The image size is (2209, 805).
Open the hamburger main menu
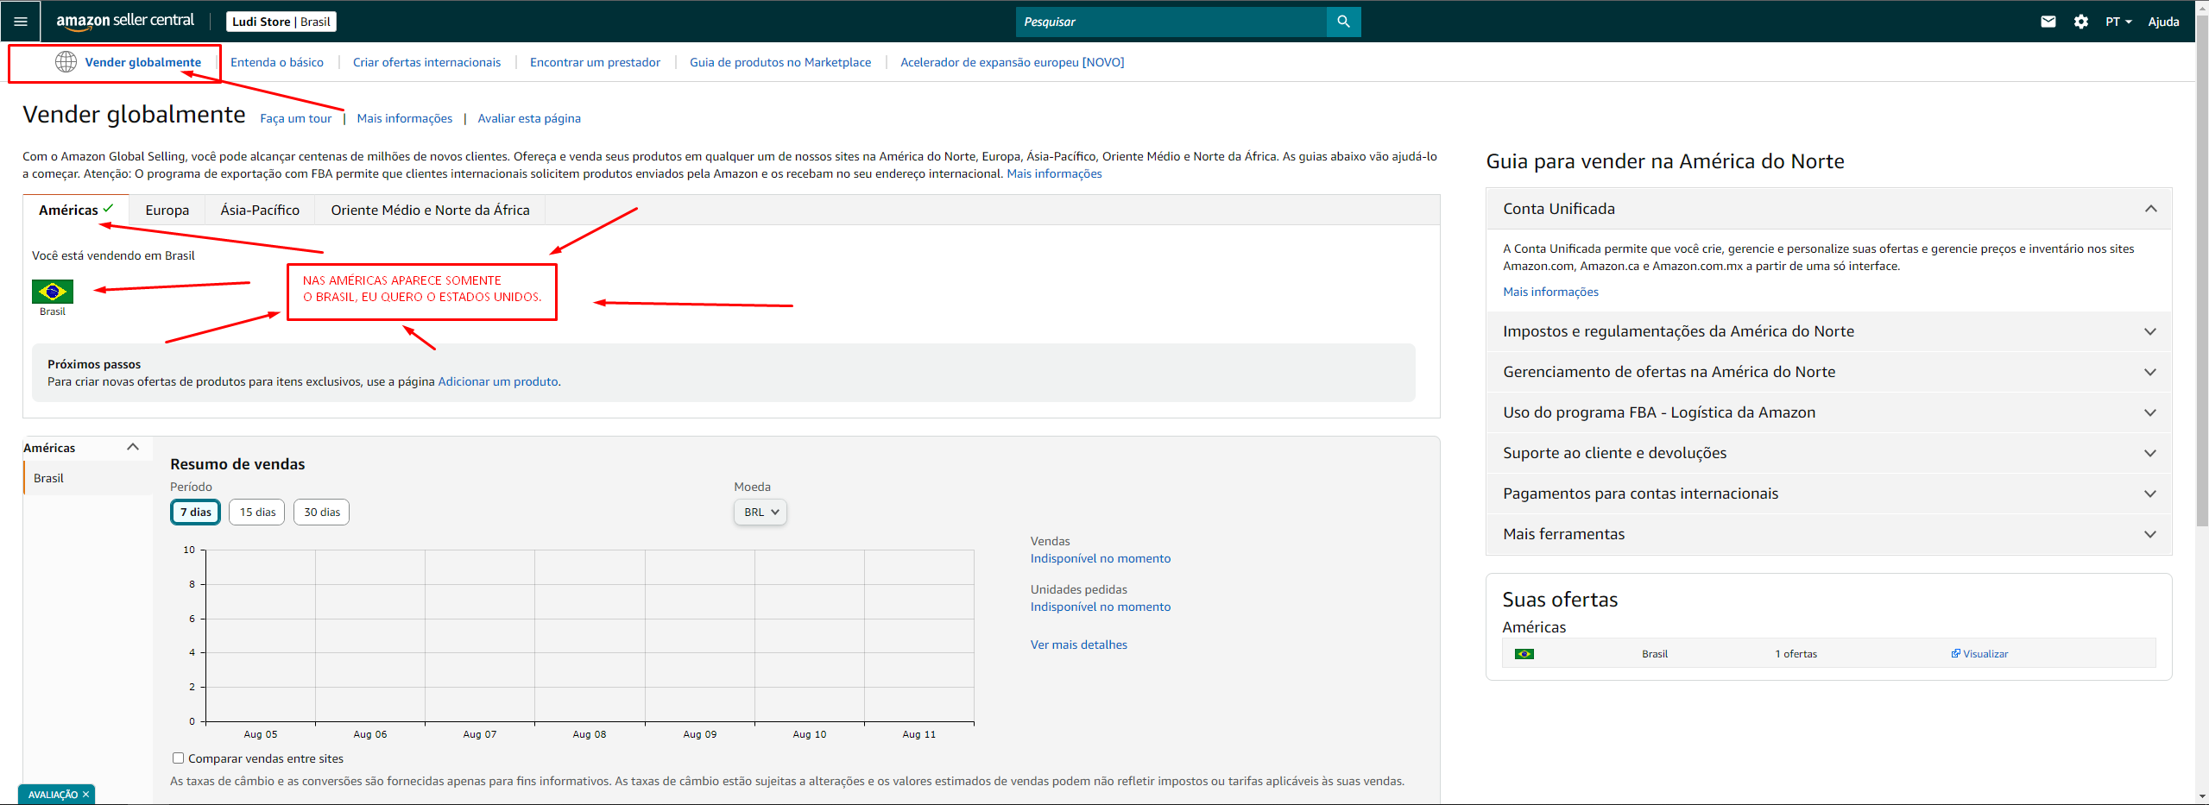click(x=21, y=22)
